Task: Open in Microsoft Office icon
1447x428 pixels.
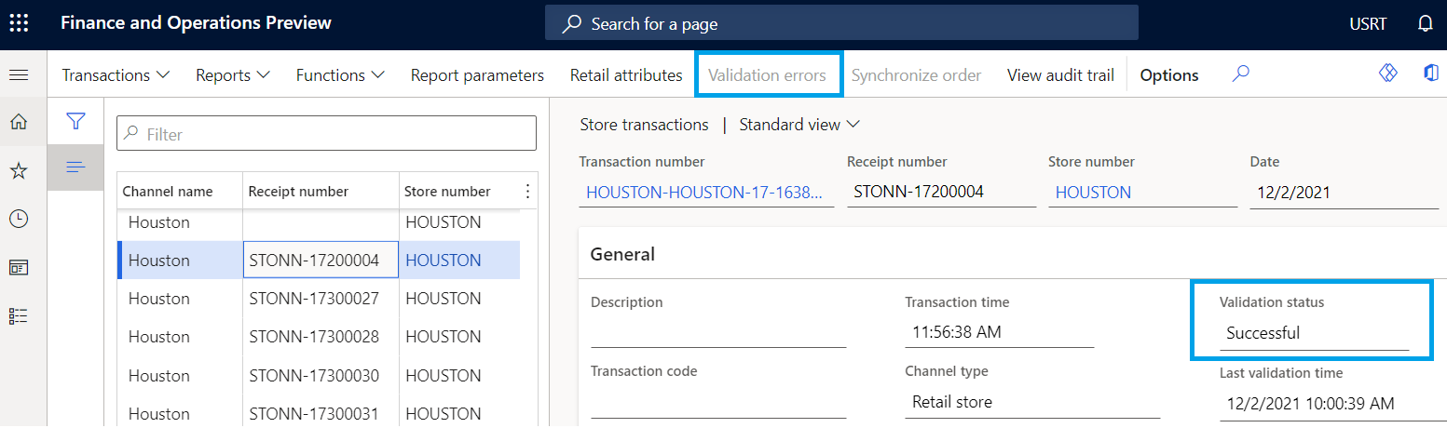Action: point(1431,74)
